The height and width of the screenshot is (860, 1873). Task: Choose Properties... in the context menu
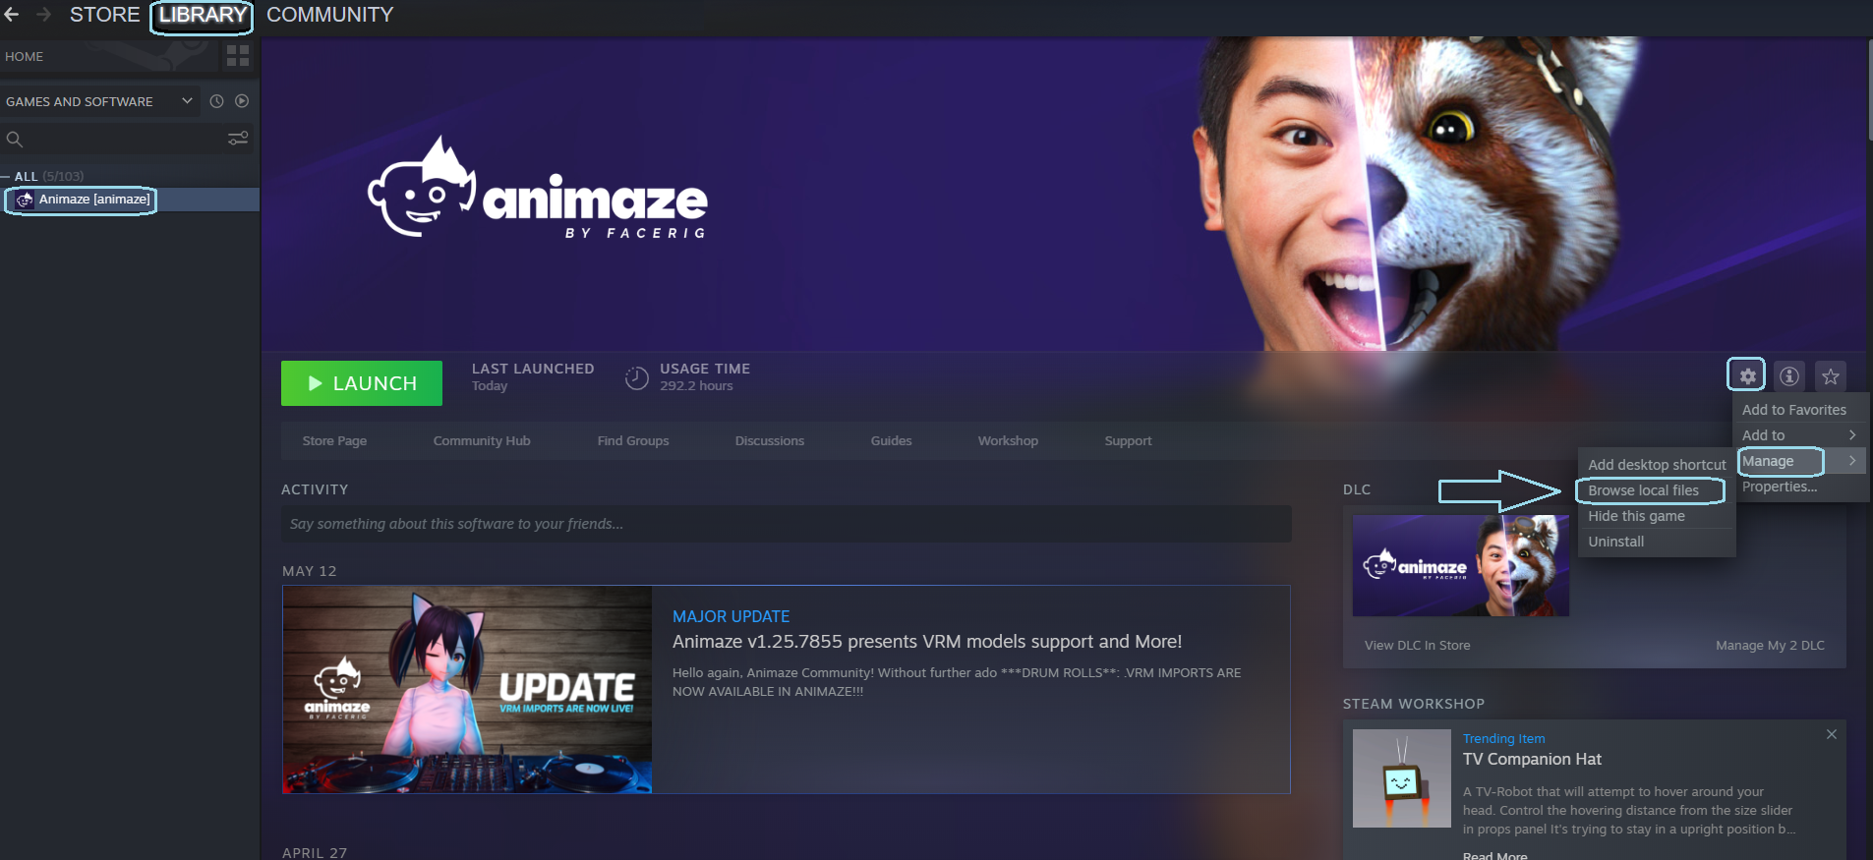click(x=1780, y=487)
